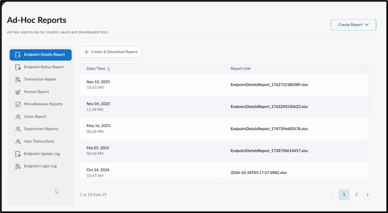Click the Transaction Report icon
The width and height of the screenshot is (388, 213).
click(18, 80)
